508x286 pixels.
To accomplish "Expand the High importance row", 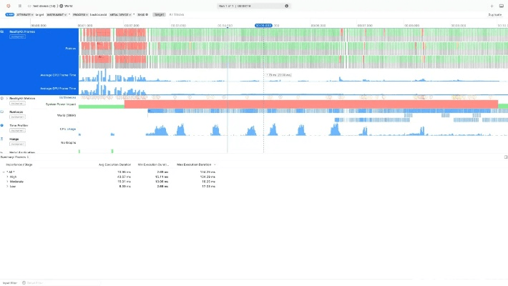I will click(x=7, y=177).
